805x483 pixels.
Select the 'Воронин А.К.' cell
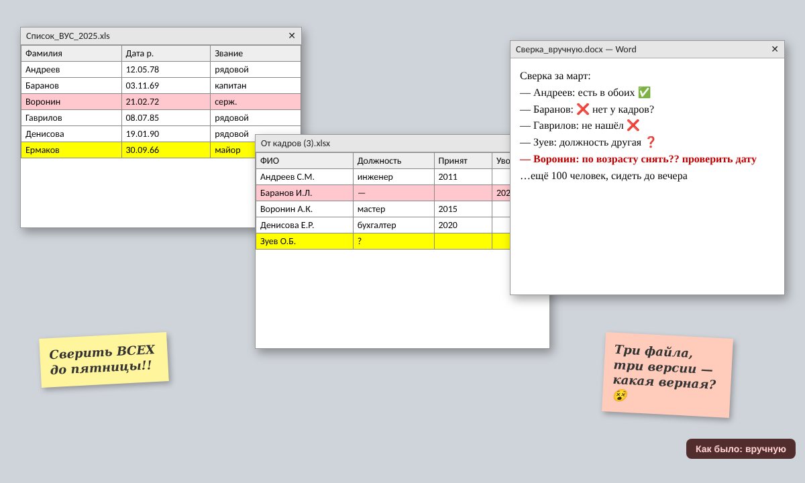pos(305,209)
